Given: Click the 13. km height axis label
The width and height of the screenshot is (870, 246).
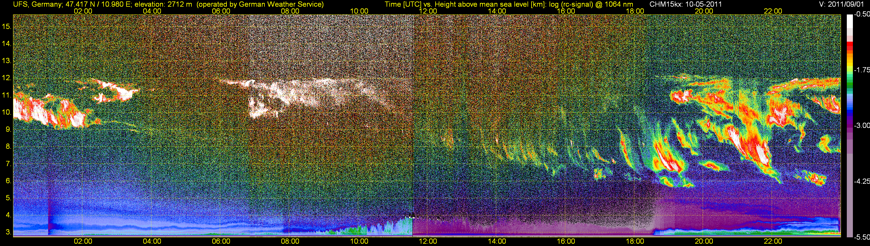Looking at the screenshot, I should pos(7,61).
